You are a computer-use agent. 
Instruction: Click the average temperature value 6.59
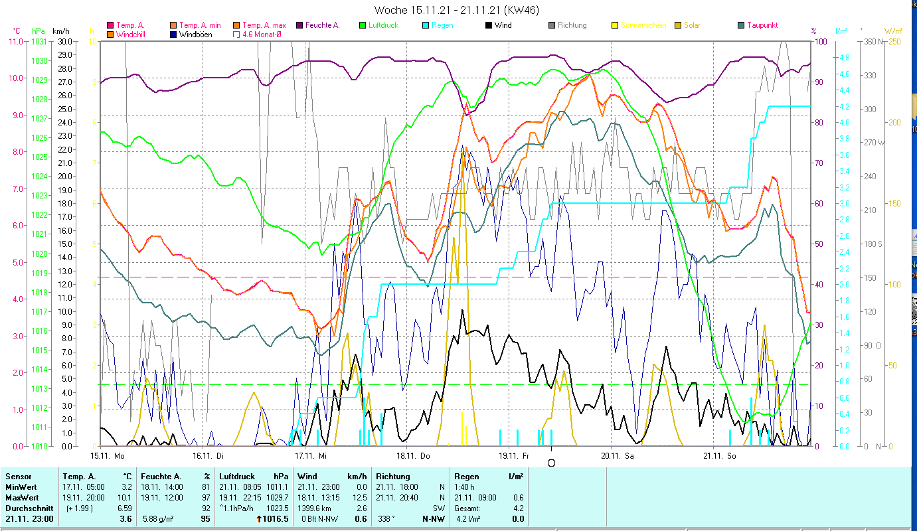pyautogui.click(x=125, y=508)
